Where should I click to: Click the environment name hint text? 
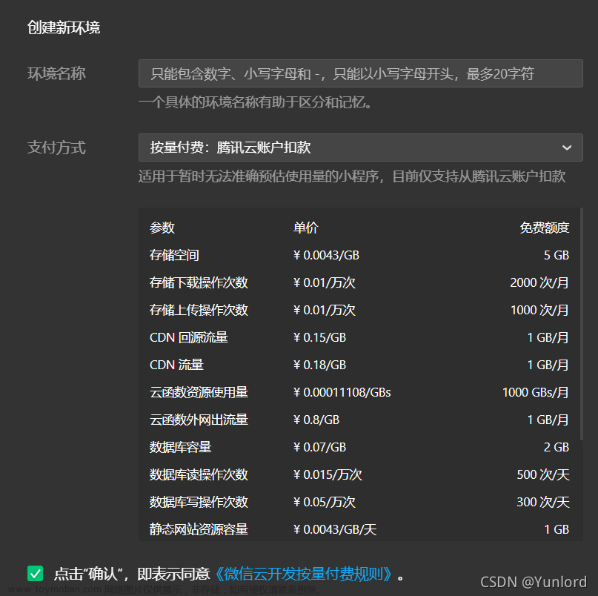click(256, 102)
